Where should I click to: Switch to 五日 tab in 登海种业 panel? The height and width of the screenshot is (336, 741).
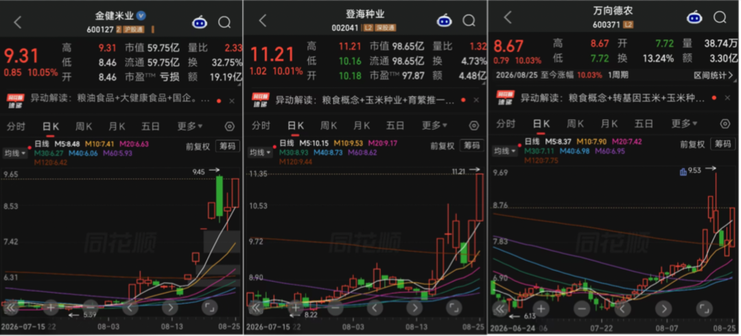(x=396, y=125)
